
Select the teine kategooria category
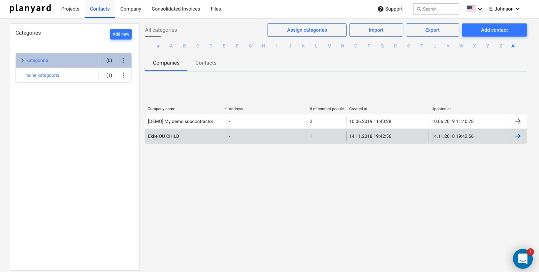point(43,75)
